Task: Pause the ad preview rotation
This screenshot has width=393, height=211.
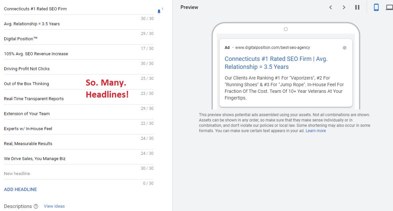Action: tap(357, 8)
